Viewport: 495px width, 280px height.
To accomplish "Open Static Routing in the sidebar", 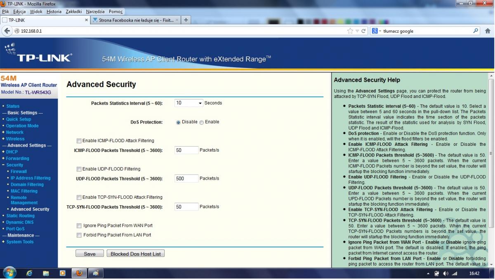I will (x=20, y=216).
